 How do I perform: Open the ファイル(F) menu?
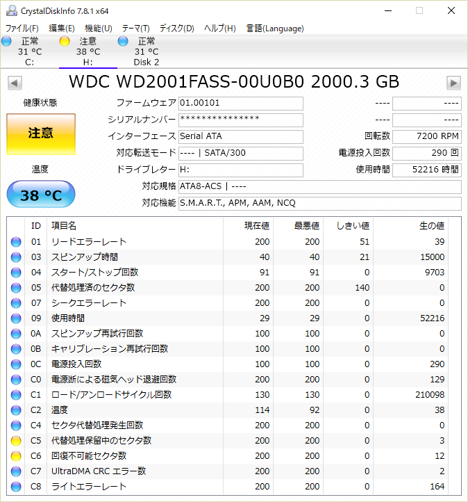(22, 29)
